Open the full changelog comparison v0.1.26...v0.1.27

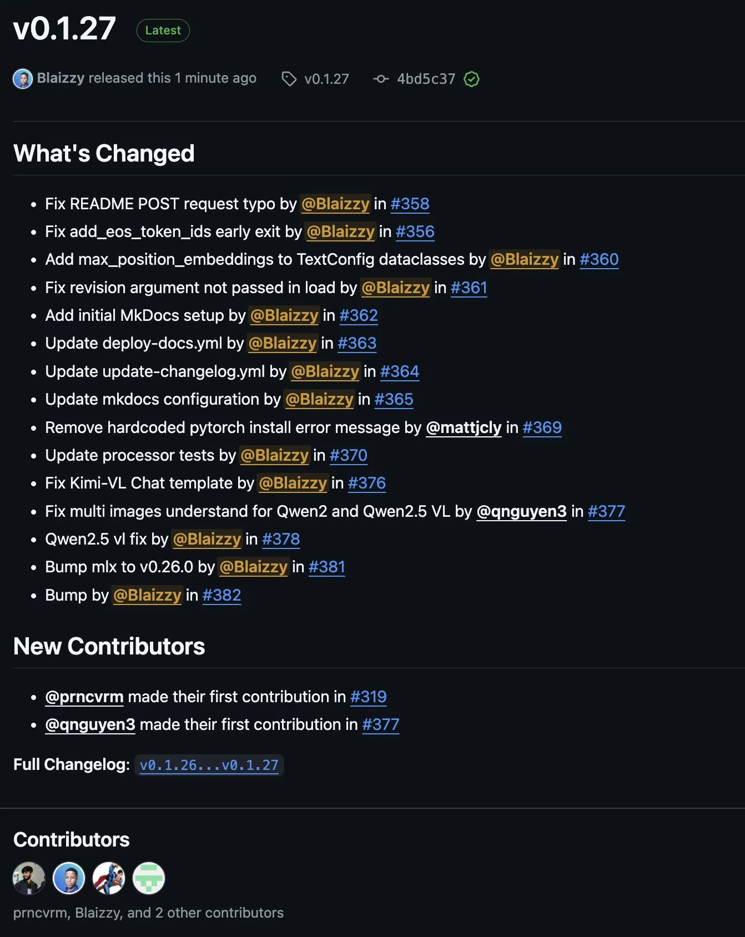click(209, 765)
